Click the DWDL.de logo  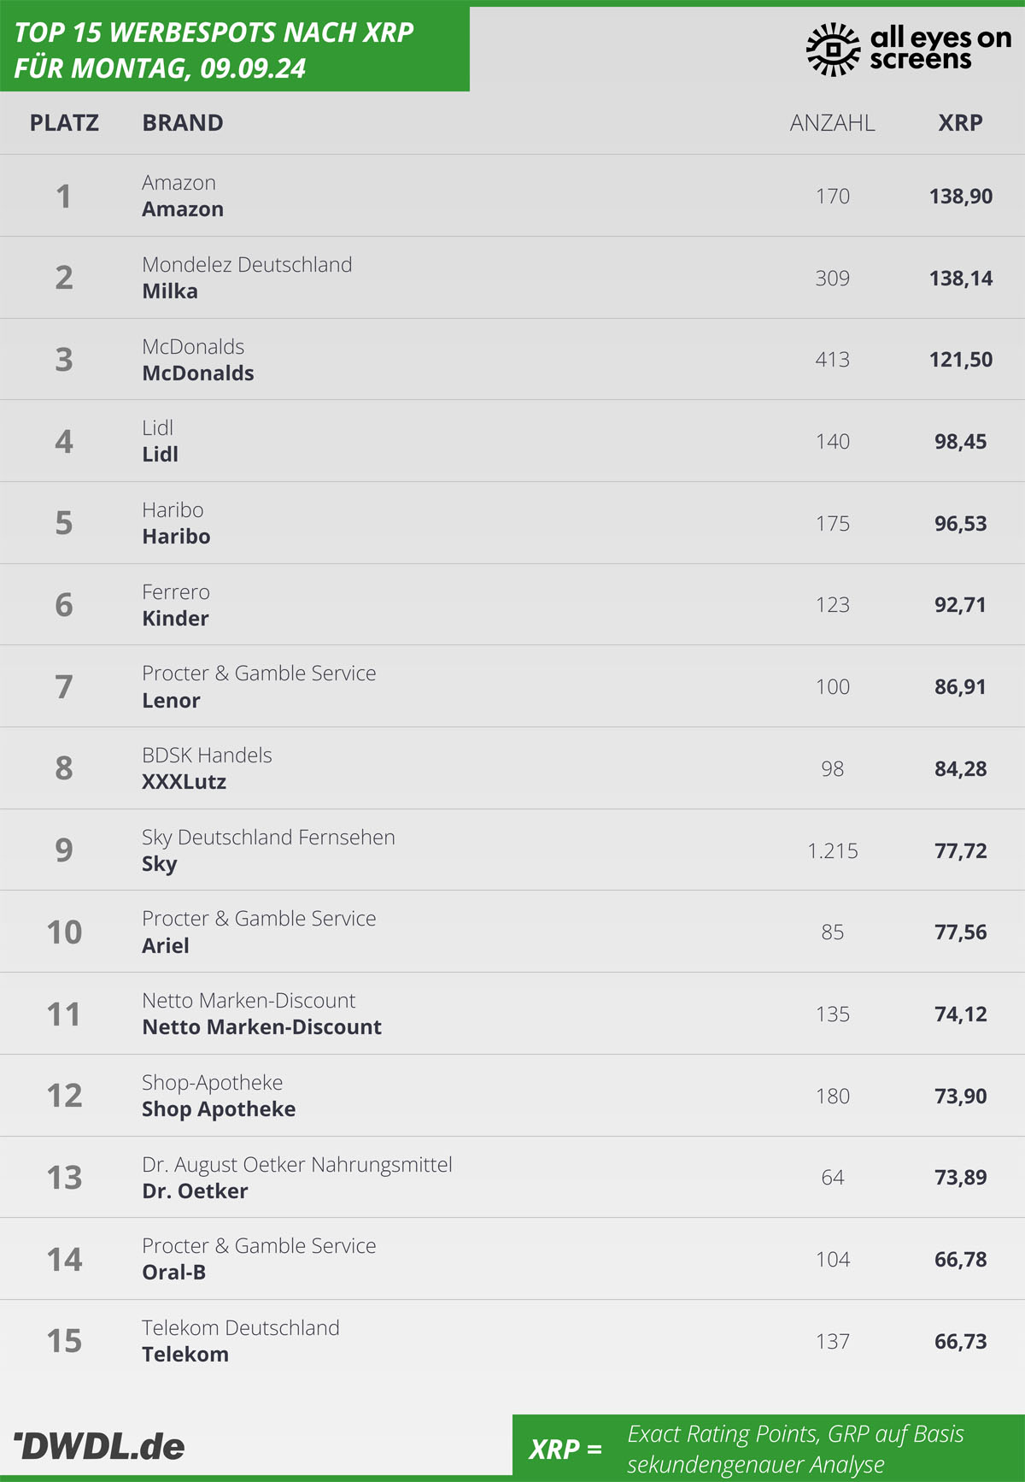[99, 1446]
